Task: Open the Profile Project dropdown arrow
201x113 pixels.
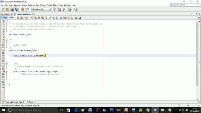Action: click(79, 9)
